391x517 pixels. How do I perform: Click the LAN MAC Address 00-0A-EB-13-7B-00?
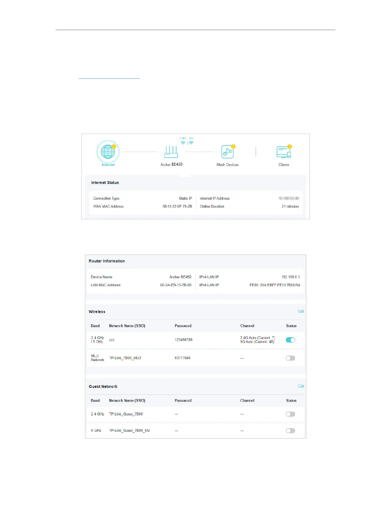click(x=176, y=285)
